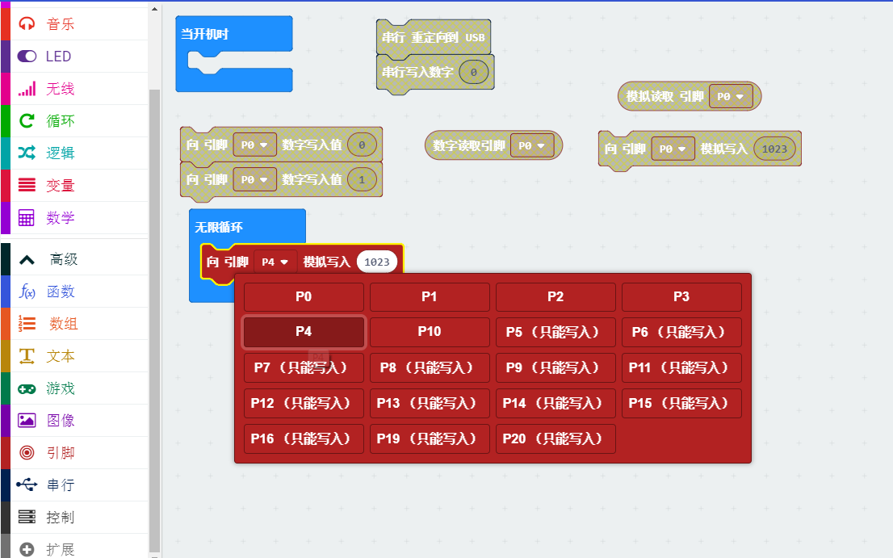Select highlighted P4 pin option

pos(304,332)
